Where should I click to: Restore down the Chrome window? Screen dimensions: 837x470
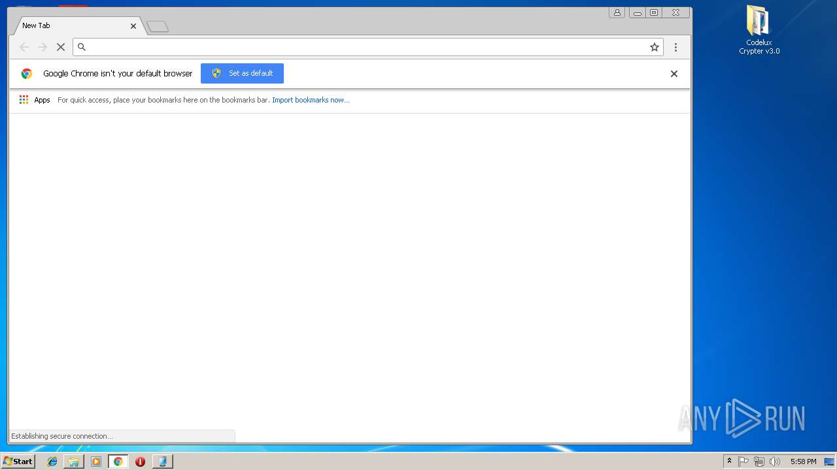654,12
